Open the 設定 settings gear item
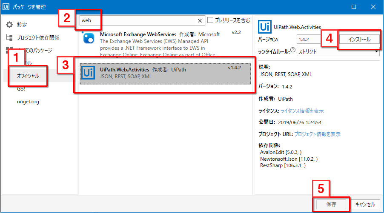384x213 pixels. 16,25
